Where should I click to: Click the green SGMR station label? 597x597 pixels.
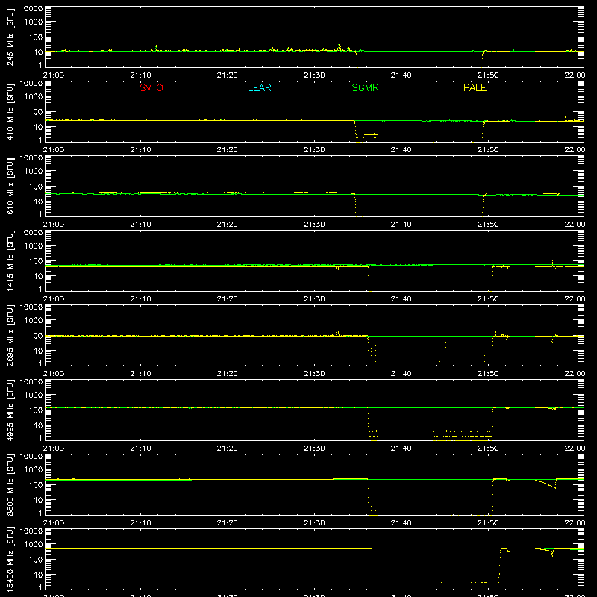coord(365,87)
